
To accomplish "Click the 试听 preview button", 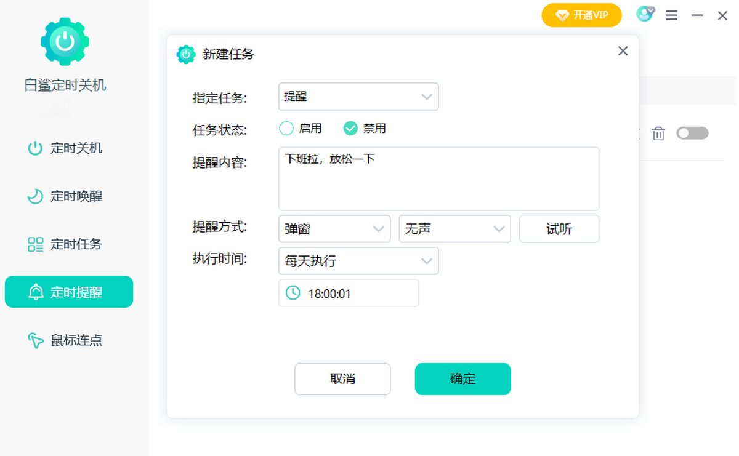I will pos(559,229).
